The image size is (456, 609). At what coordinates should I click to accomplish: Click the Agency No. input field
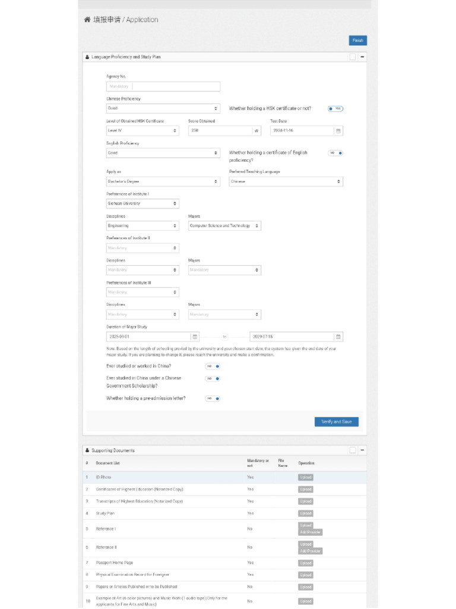coord(163,86)
